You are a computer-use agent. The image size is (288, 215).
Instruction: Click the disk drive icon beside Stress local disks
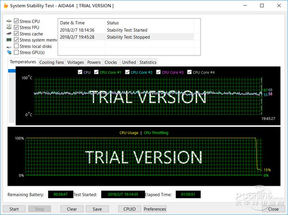[x=9, y=47]
